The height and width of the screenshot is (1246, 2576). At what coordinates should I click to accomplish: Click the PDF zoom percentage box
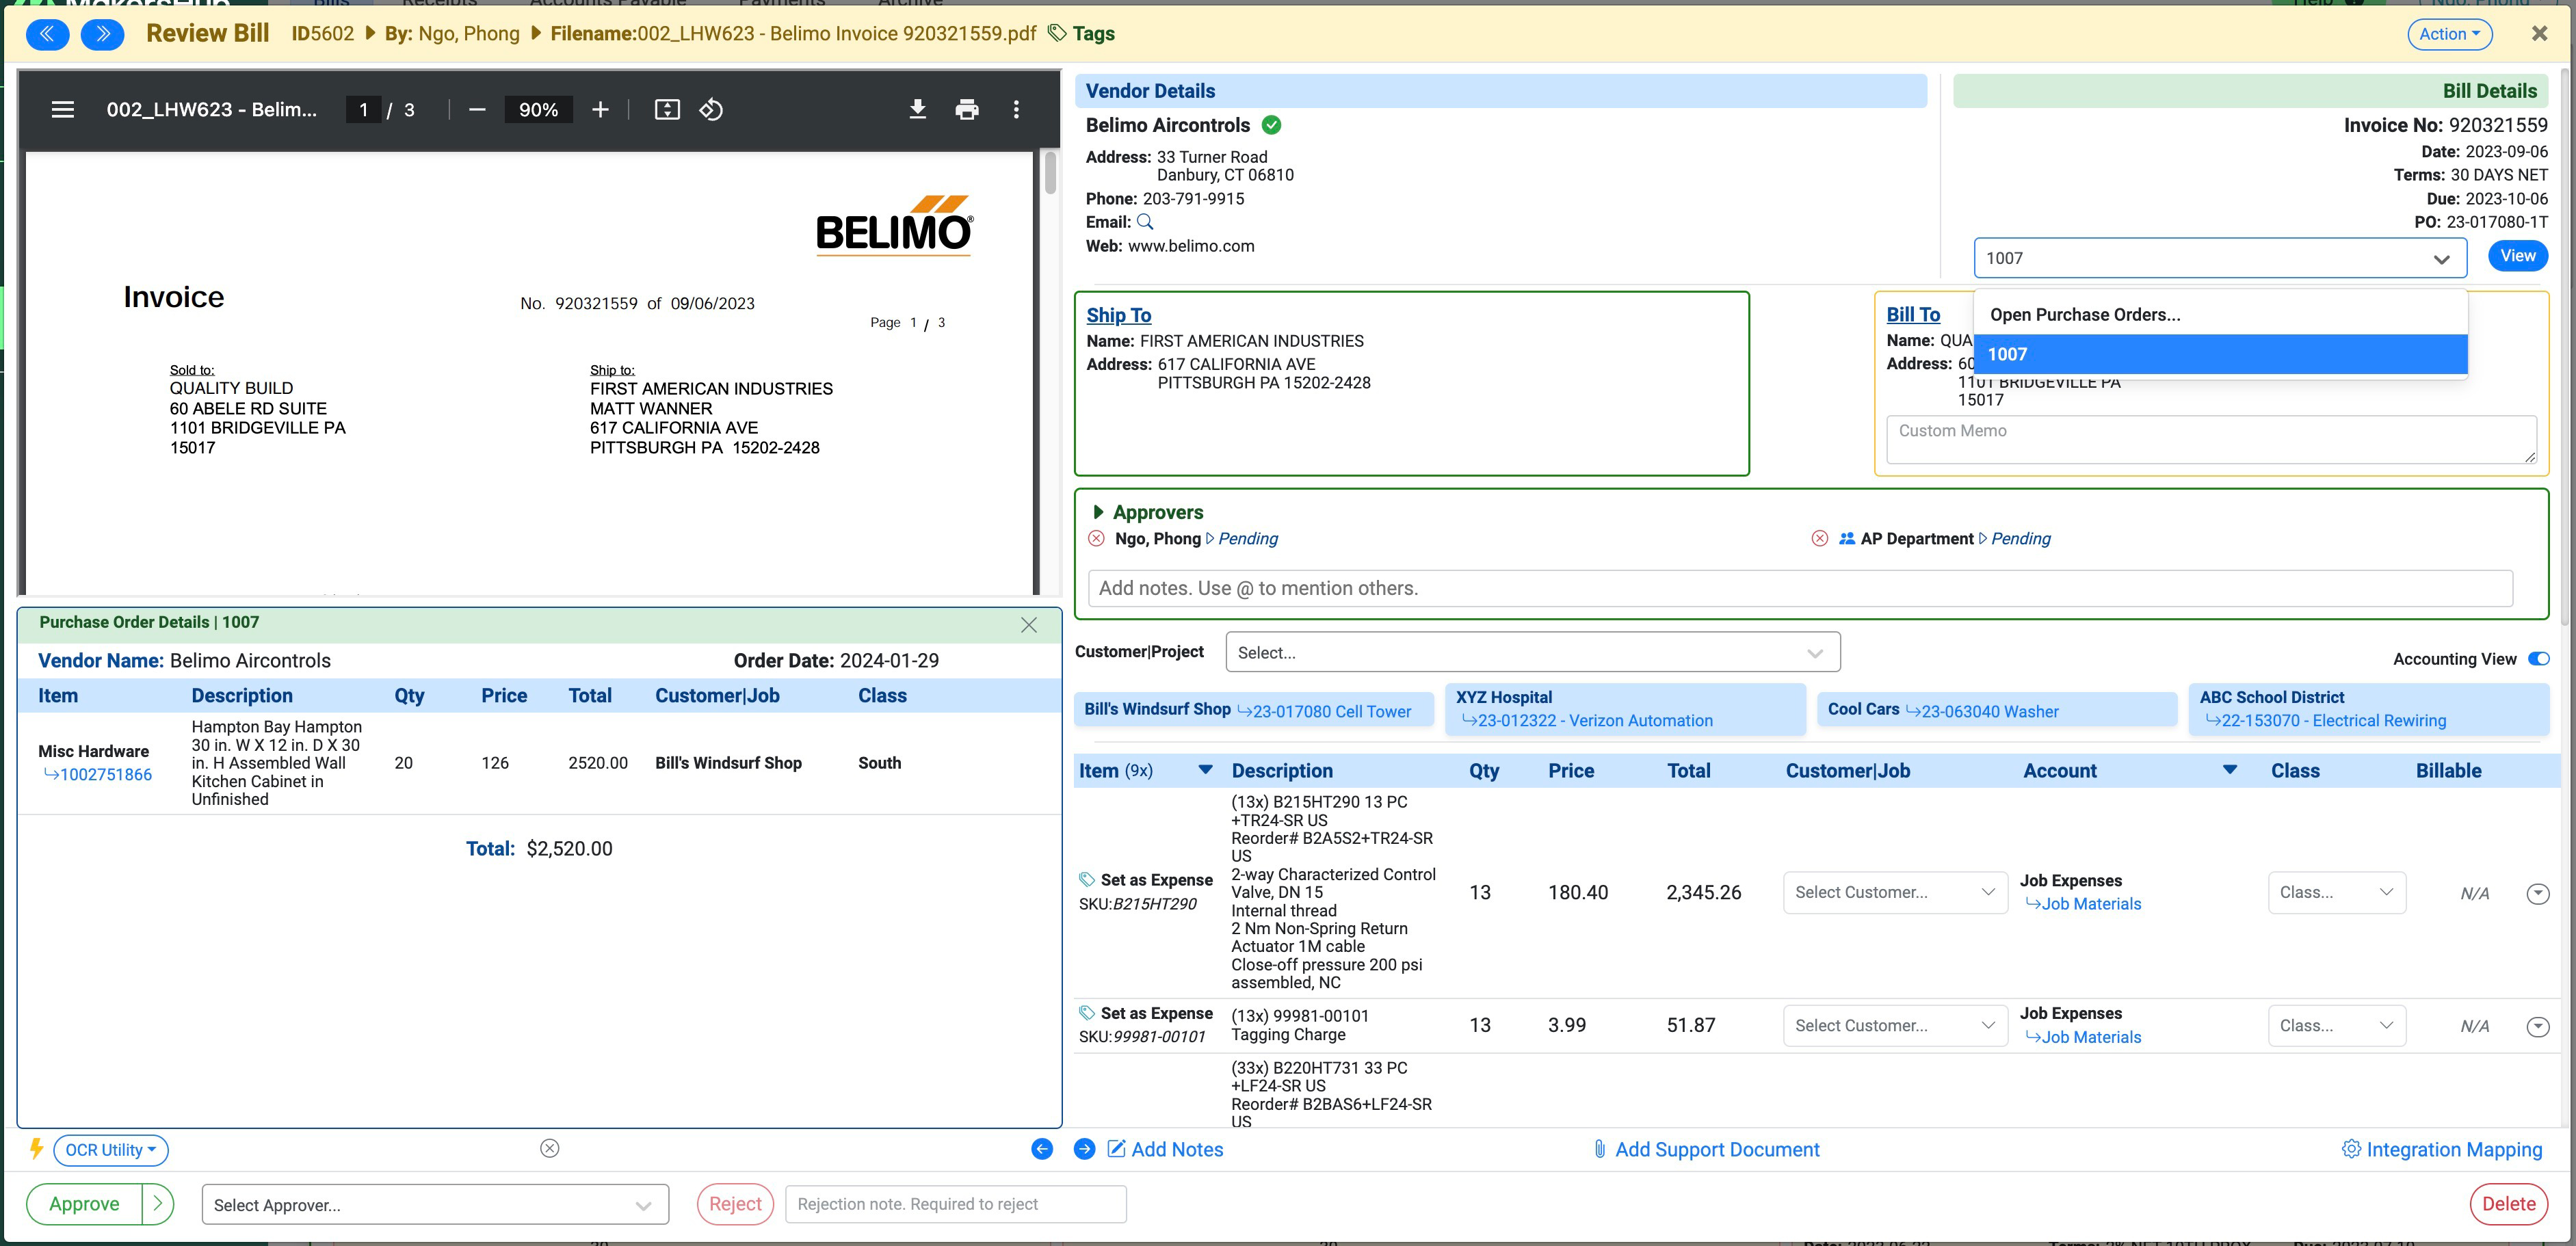point(538,109)
